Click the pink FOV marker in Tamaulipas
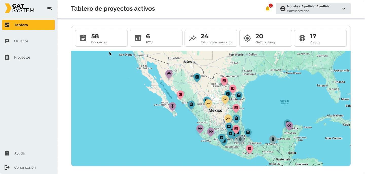 236,108
